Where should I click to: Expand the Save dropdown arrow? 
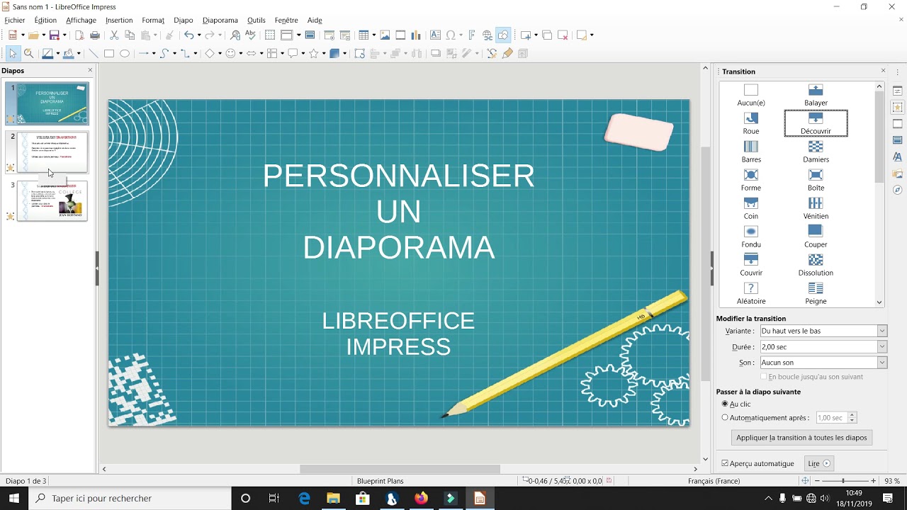coord(64,35)
